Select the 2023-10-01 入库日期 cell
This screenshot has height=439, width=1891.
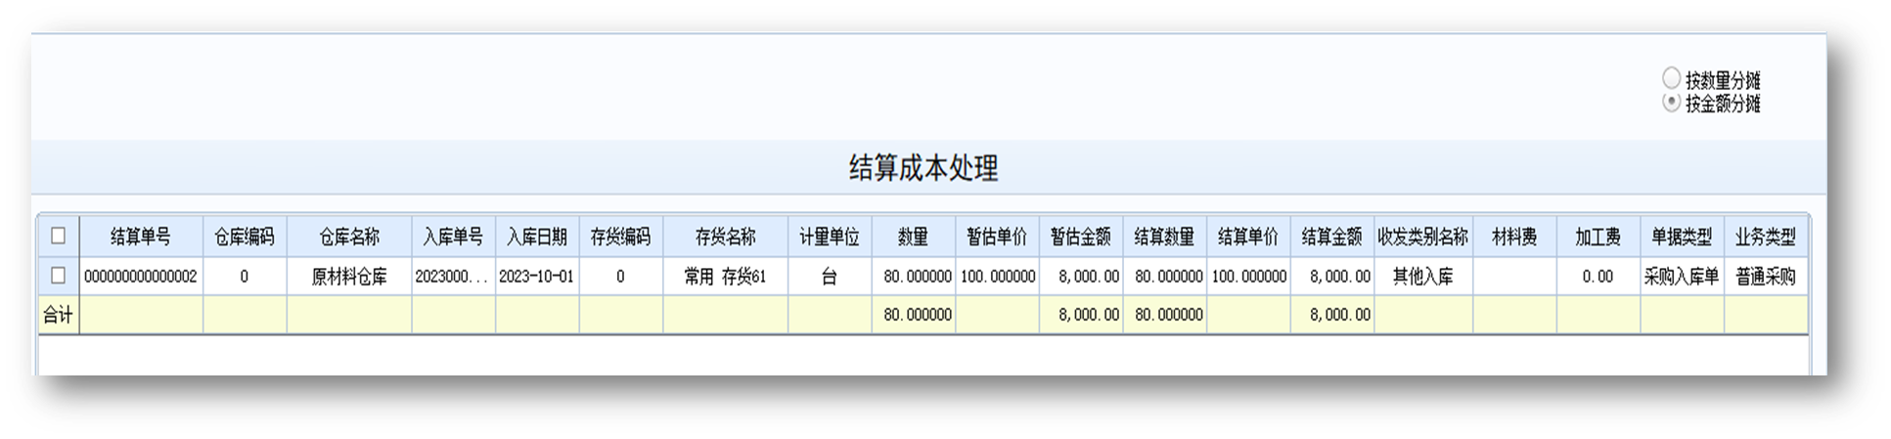[x=537, y=277]
